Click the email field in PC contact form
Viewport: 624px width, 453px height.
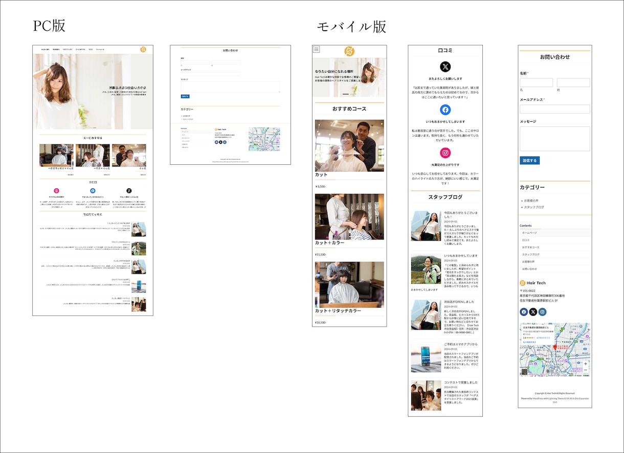tap(211, 74)
